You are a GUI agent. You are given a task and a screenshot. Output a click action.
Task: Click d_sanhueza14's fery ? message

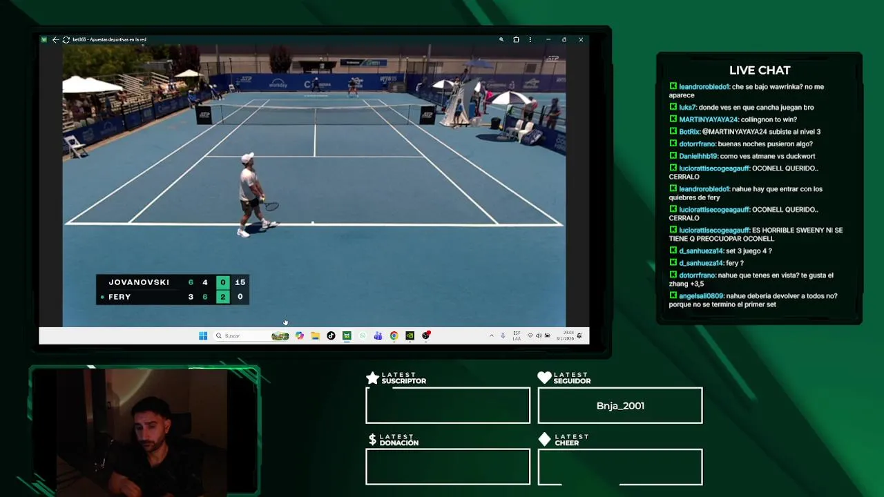click(707, 263)
